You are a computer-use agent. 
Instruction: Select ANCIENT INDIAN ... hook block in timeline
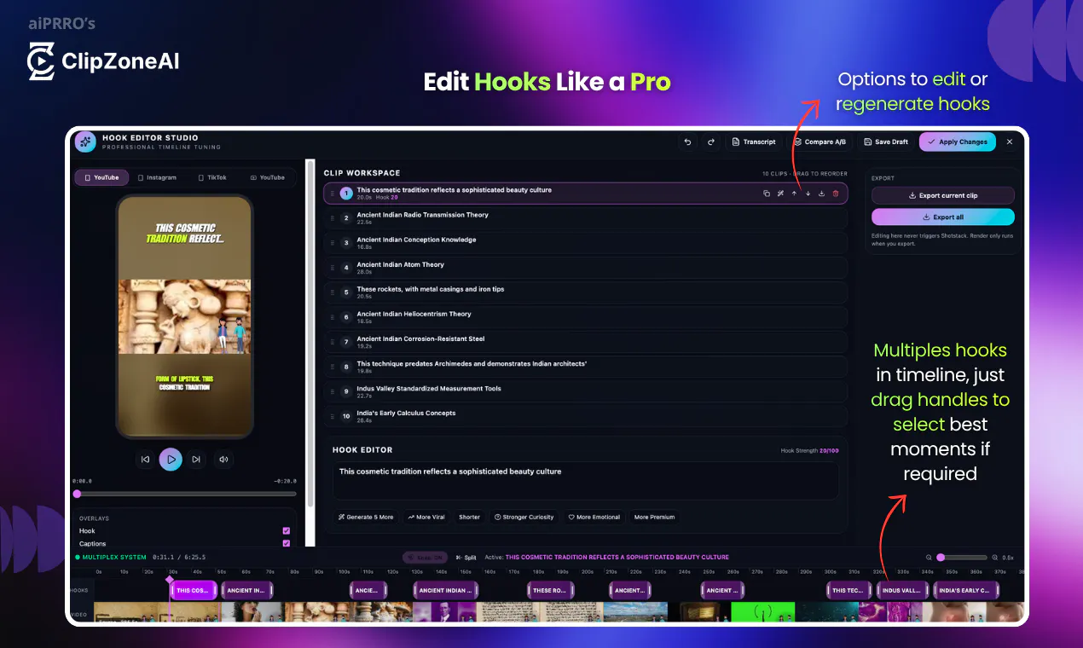(x=445, y=590)
